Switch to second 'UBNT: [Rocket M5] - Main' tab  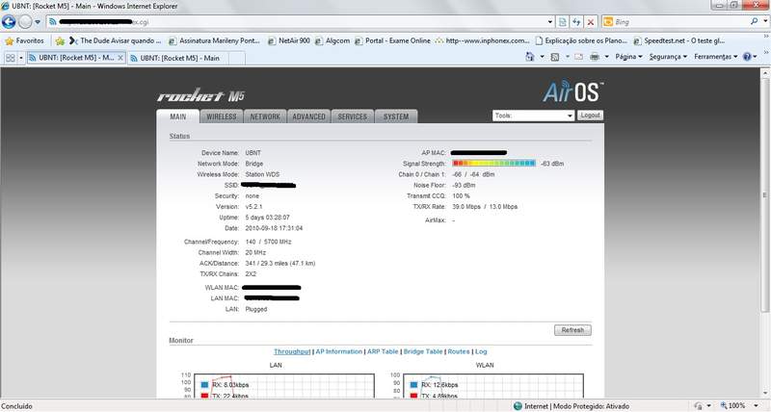pos(177,58)
